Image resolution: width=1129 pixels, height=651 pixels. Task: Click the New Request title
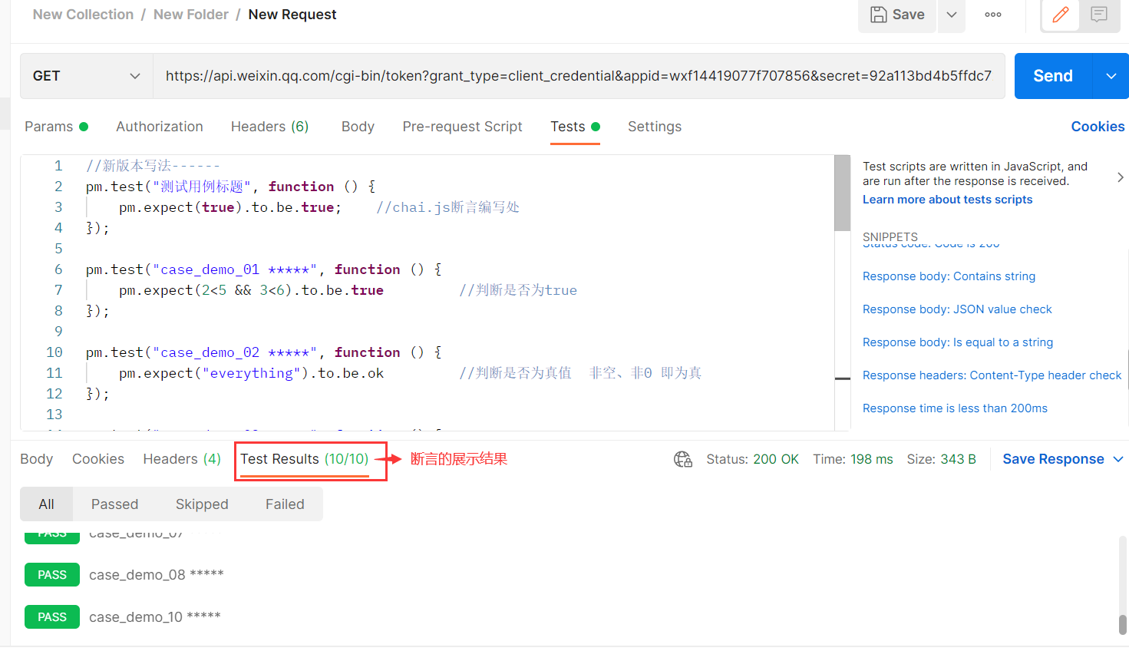pos(292,15)
